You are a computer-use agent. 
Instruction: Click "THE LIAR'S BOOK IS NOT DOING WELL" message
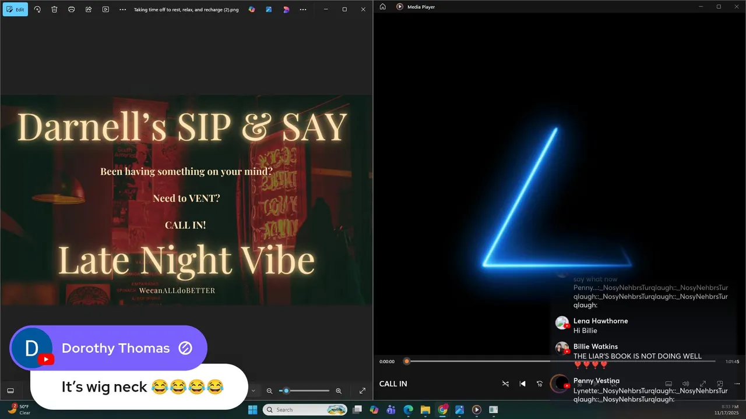pos(638,356)
